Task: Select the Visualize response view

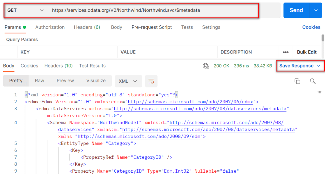Action: coord(96,81)
